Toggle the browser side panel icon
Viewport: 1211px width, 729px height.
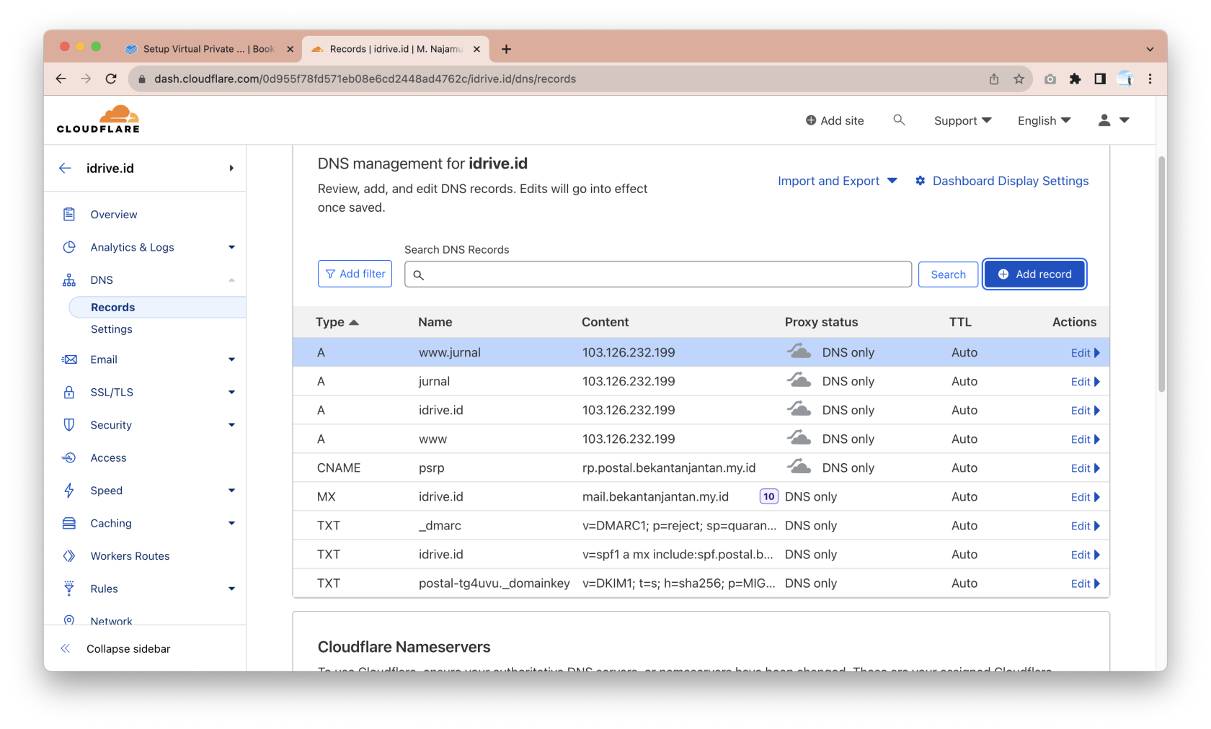pos(1100,79)
